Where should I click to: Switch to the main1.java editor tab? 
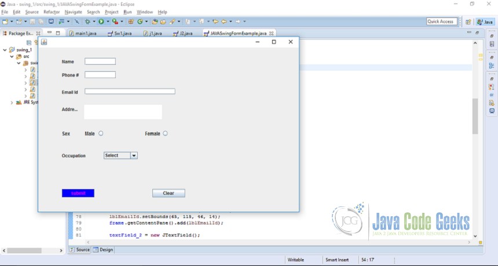(x=83, y=34)
